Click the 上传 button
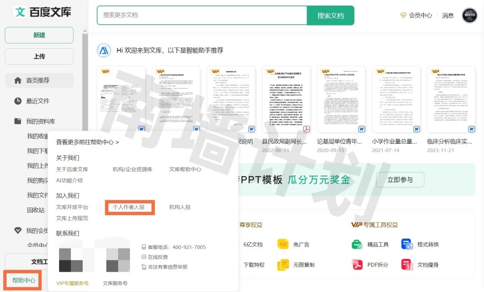The width and height of the screenshot is (484, 292). pos(39,56)
